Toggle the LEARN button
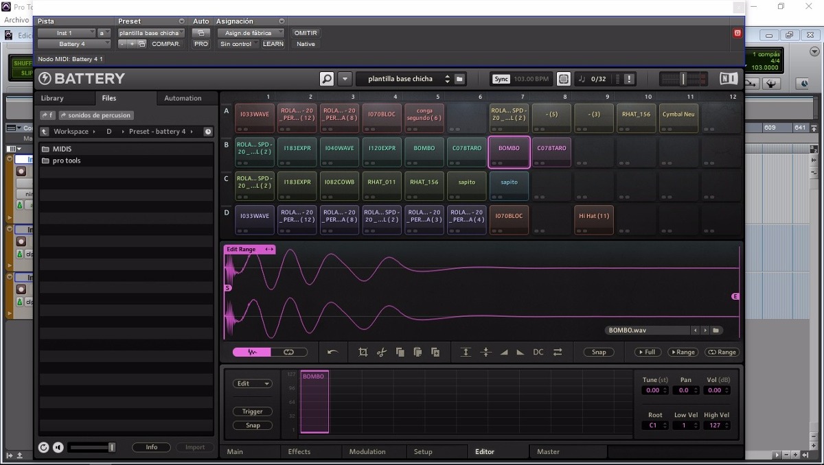This screenshot has height=465, width=824. click(273, 44)
